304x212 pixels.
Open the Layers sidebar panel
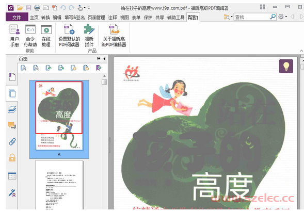12,109
